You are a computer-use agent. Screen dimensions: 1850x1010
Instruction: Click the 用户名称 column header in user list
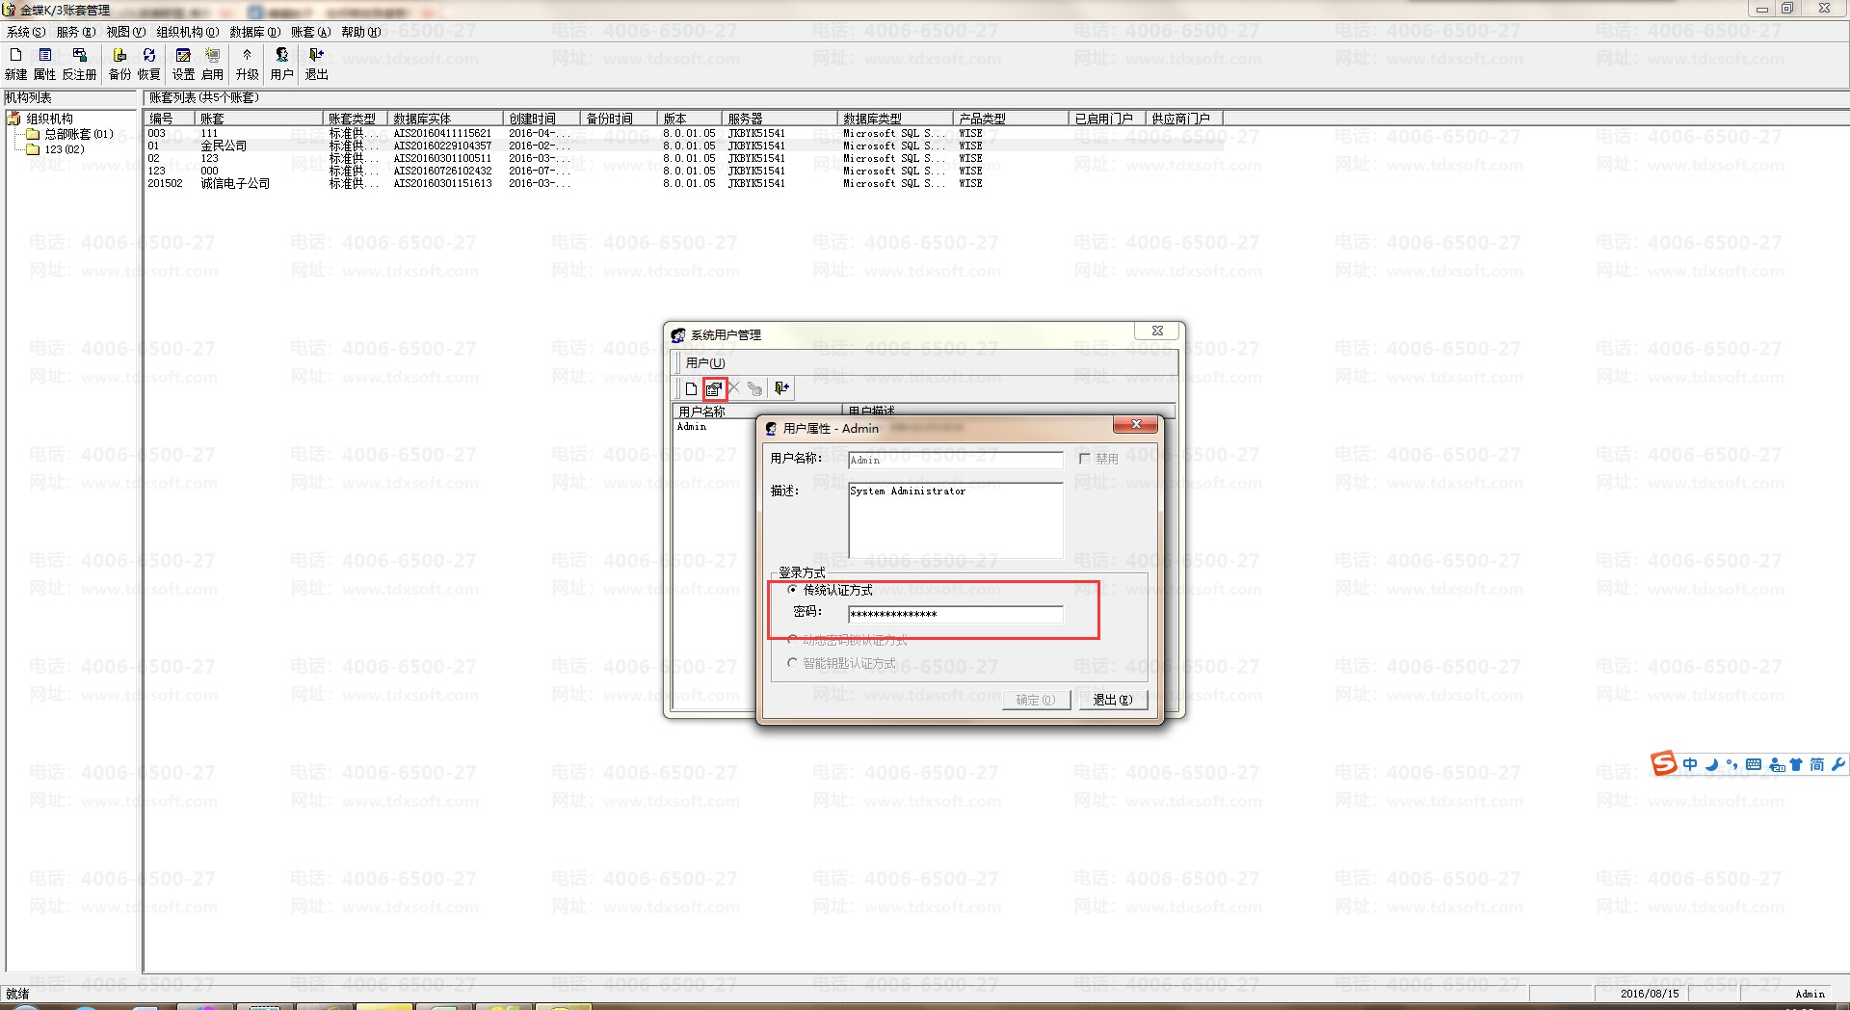point(758,412)
